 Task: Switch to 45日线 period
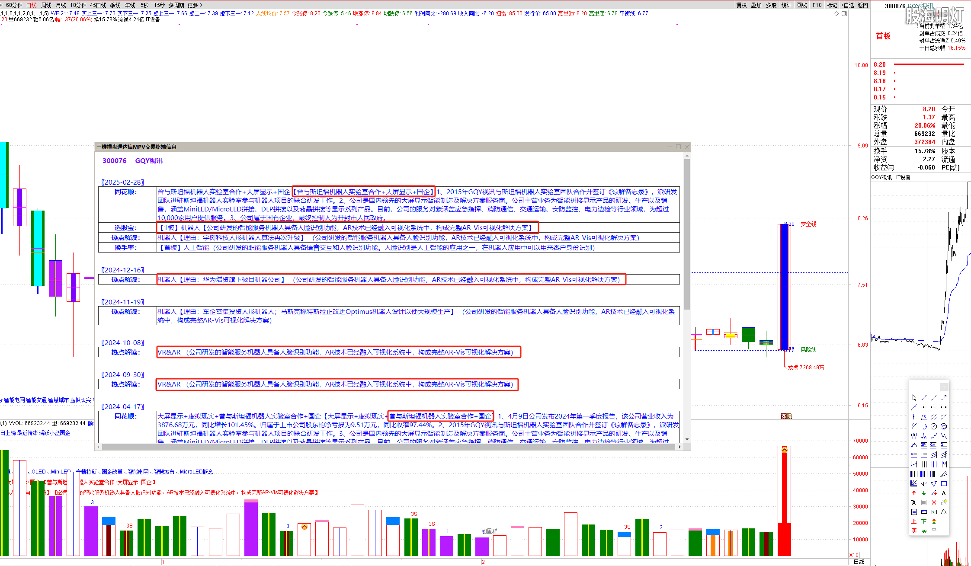(x=98, y=5)
